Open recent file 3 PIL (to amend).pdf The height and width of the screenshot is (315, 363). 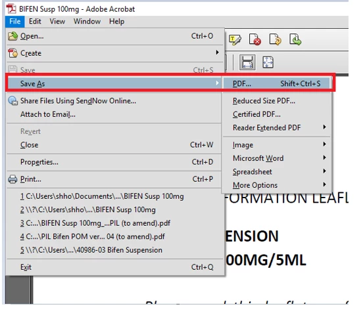114,223
